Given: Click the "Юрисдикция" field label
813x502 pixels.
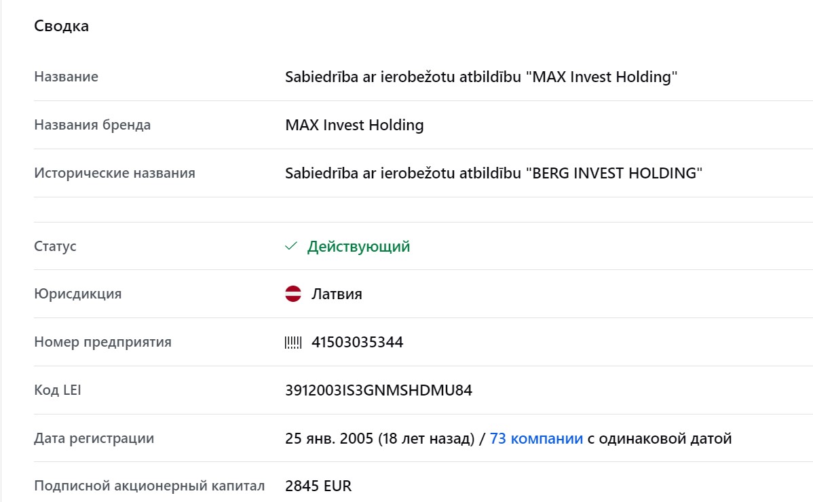Looking at the screenshot, I should 77,294.
